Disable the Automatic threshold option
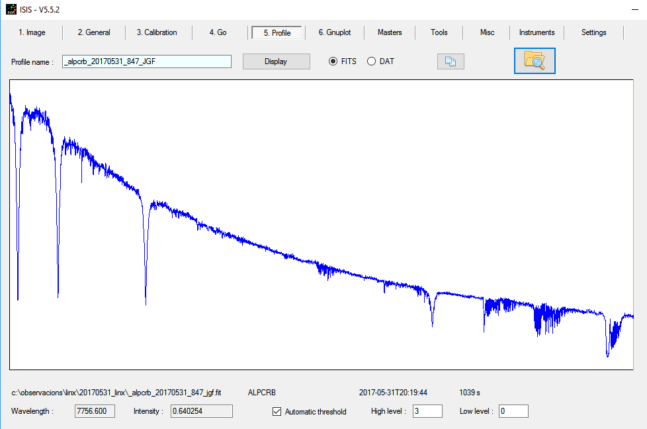The image size is (647, 429). click(276, 411)
